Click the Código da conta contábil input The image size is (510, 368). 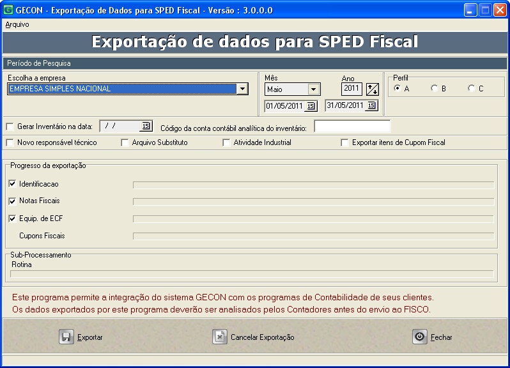(x=352, y=126)
